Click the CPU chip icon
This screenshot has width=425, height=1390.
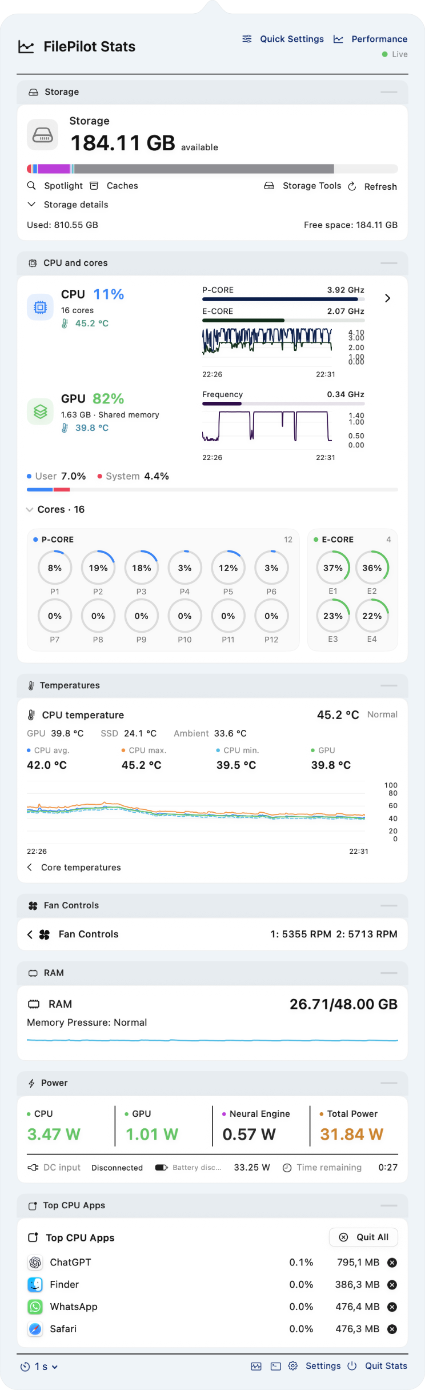click(40, 307)
